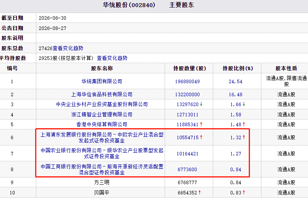
Task: Click the green down arrow beside 1.66
Action: pyautogui.click(x=244, y=104)
